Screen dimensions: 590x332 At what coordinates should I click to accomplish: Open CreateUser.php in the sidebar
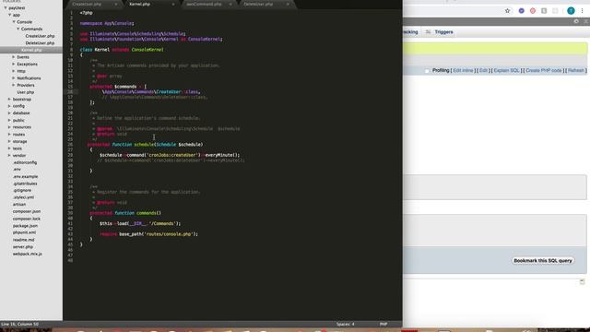[x=40, y=36]
